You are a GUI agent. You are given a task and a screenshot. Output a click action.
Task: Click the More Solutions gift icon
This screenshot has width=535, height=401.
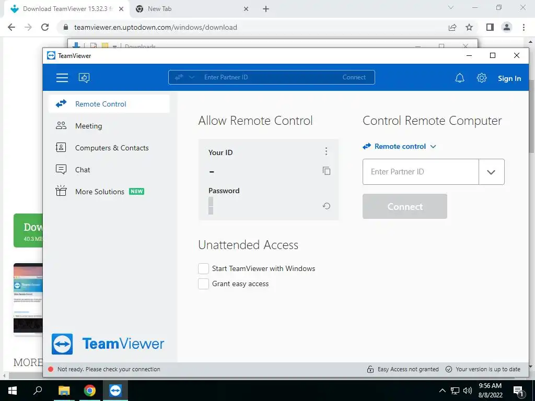61,191
